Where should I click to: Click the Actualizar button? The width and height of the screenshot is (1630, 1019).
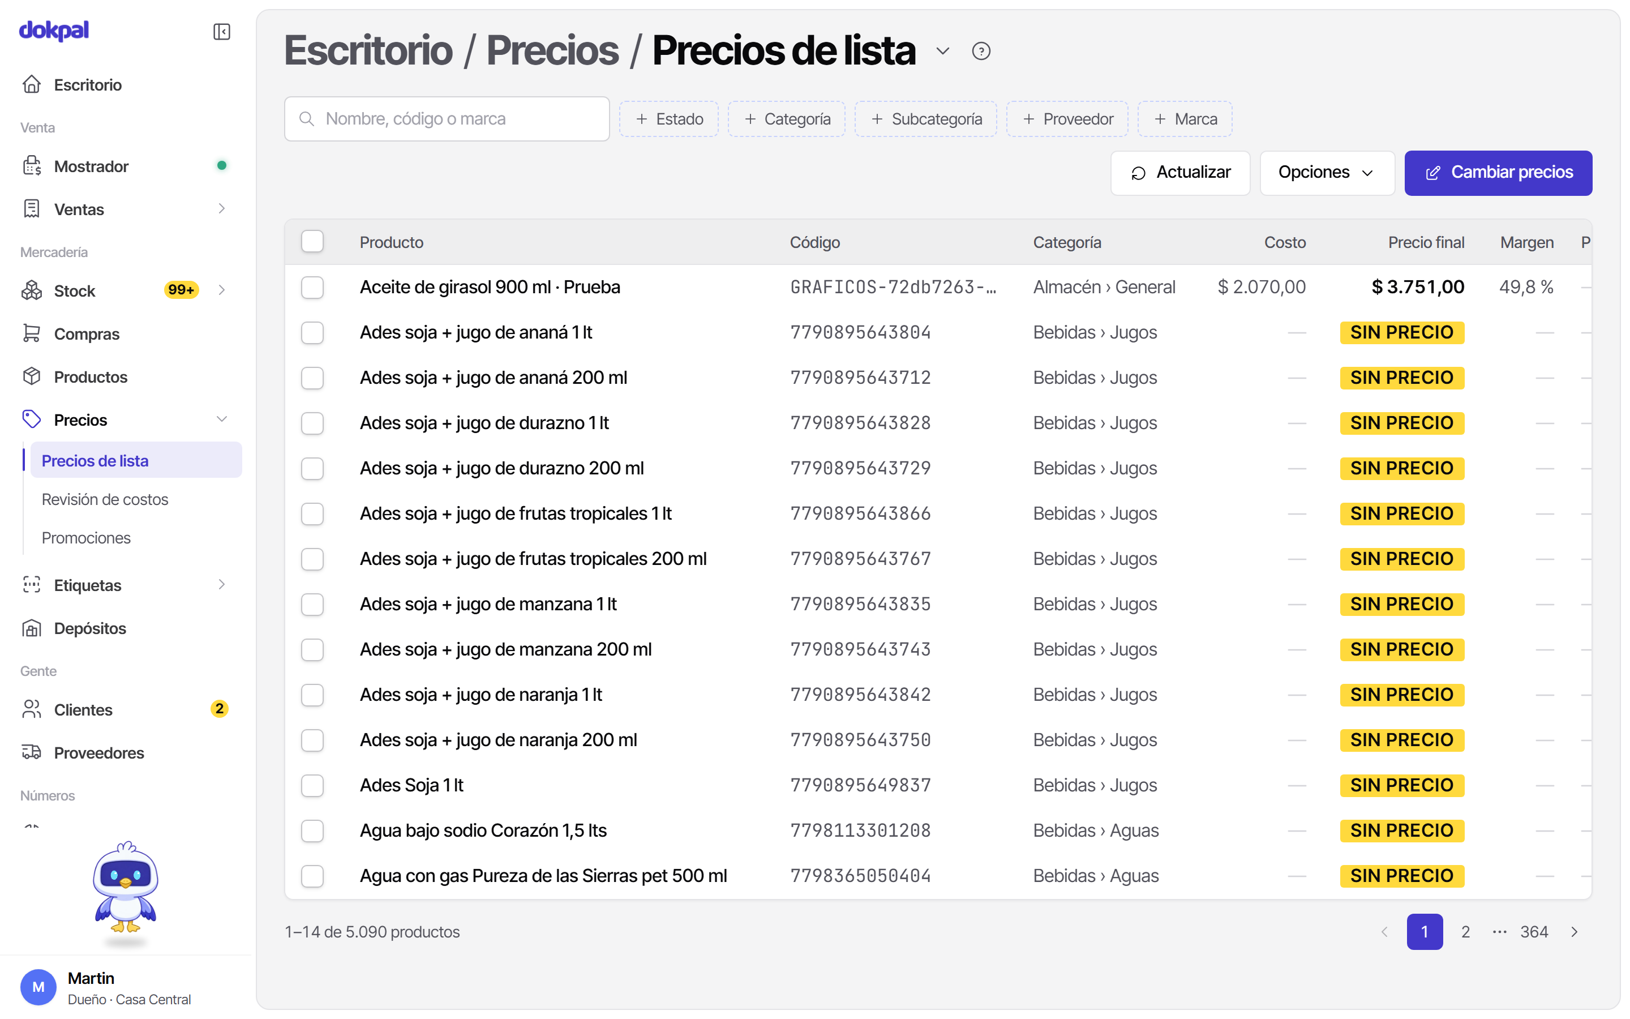[1180, 173]
